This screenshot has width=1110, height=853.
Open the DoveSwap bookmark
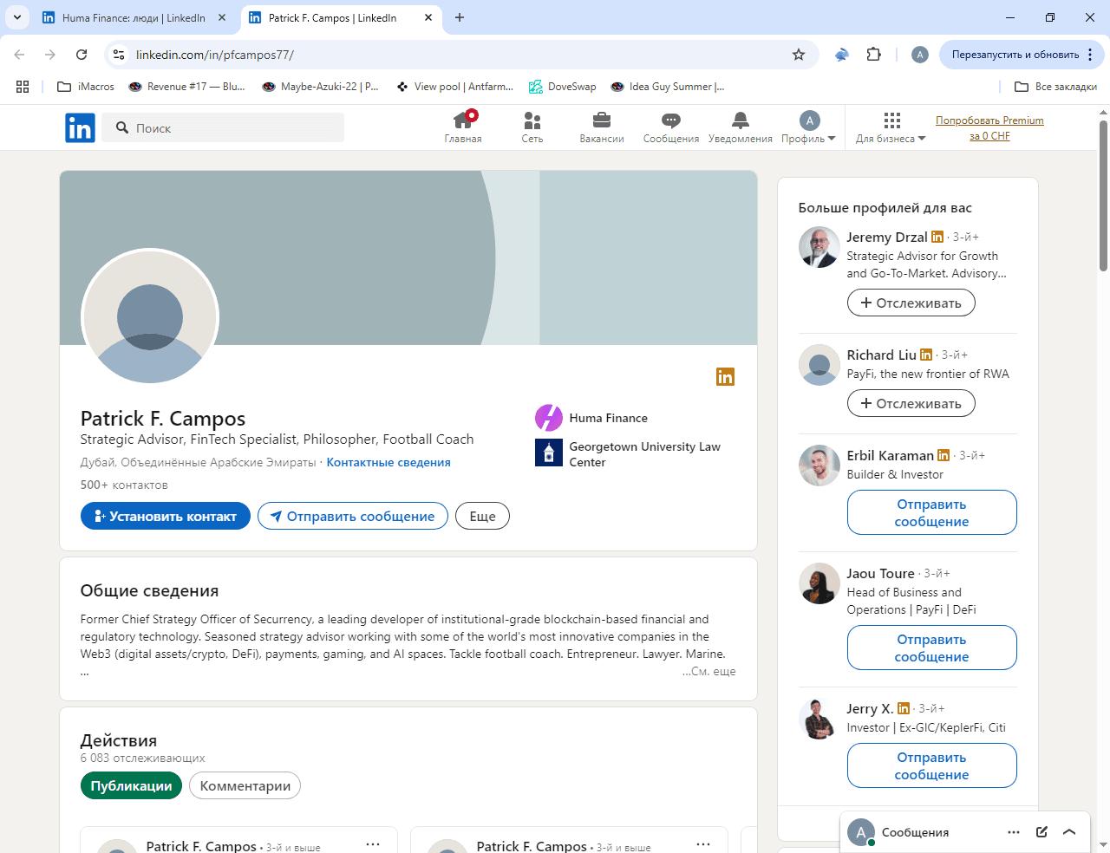click(x=563, y=87)
